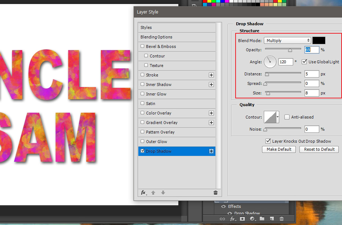Image resolution: width=342 pixels, height=225 pixels.
Task: Add another Inner Shadow with plus icon
Action: (x=211, y=85)
